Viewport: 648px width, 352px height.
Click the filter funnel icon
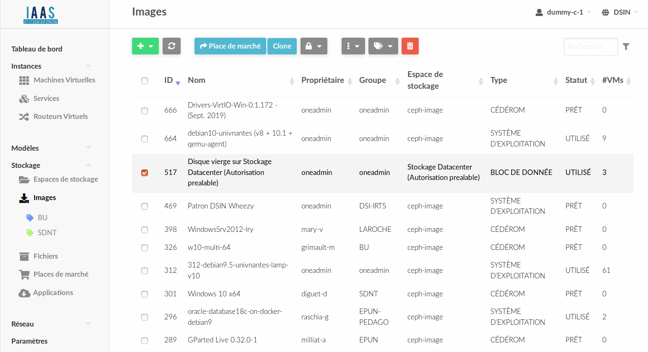coord(626,46)
